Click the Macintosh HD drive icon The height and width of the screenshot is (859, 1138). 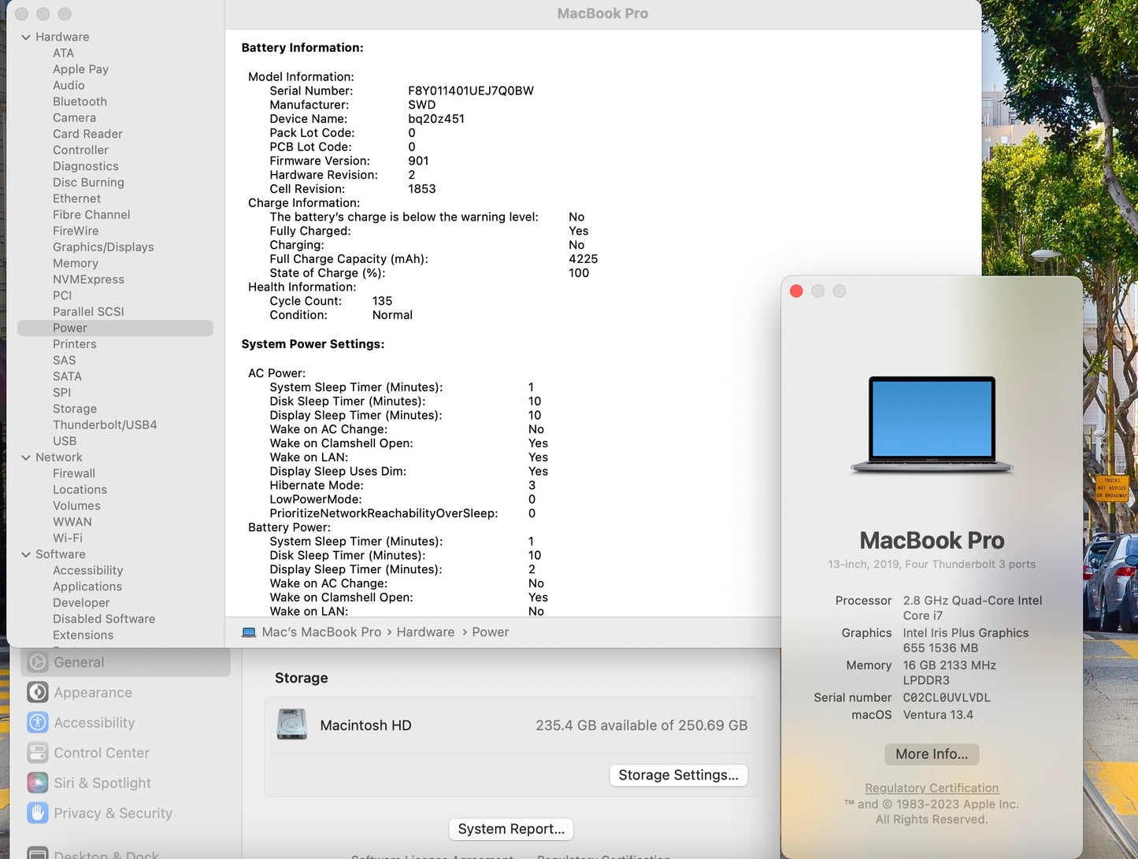(x=291, y=724)
